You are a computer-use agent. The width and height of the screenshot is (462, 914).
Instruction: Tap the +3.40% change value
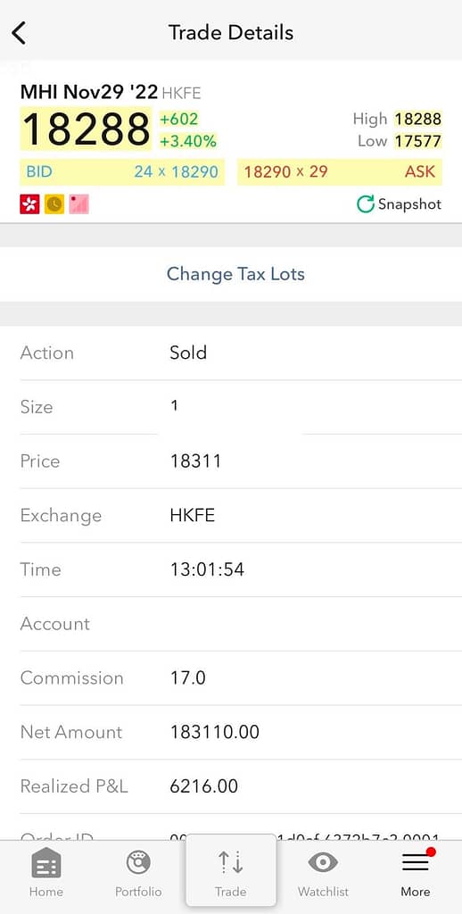188,141
